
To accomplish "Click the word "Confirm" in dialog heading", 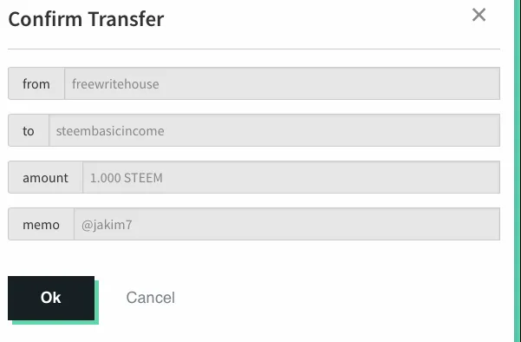I will (45, 19).
